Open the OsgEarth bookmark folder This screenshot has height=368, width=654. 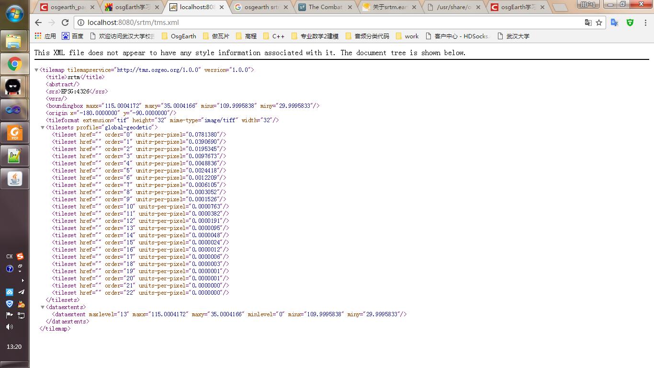point(179,36)
